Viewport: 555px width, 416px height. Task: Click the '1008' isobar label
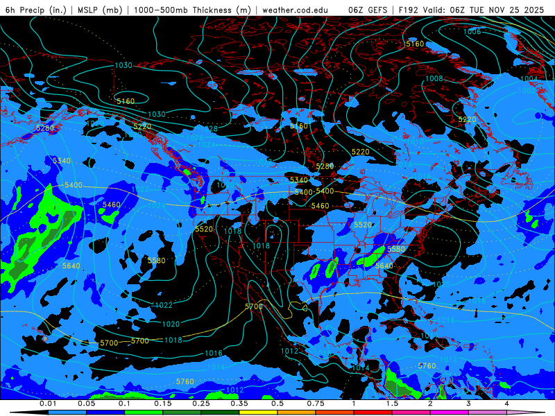point(434,78)
